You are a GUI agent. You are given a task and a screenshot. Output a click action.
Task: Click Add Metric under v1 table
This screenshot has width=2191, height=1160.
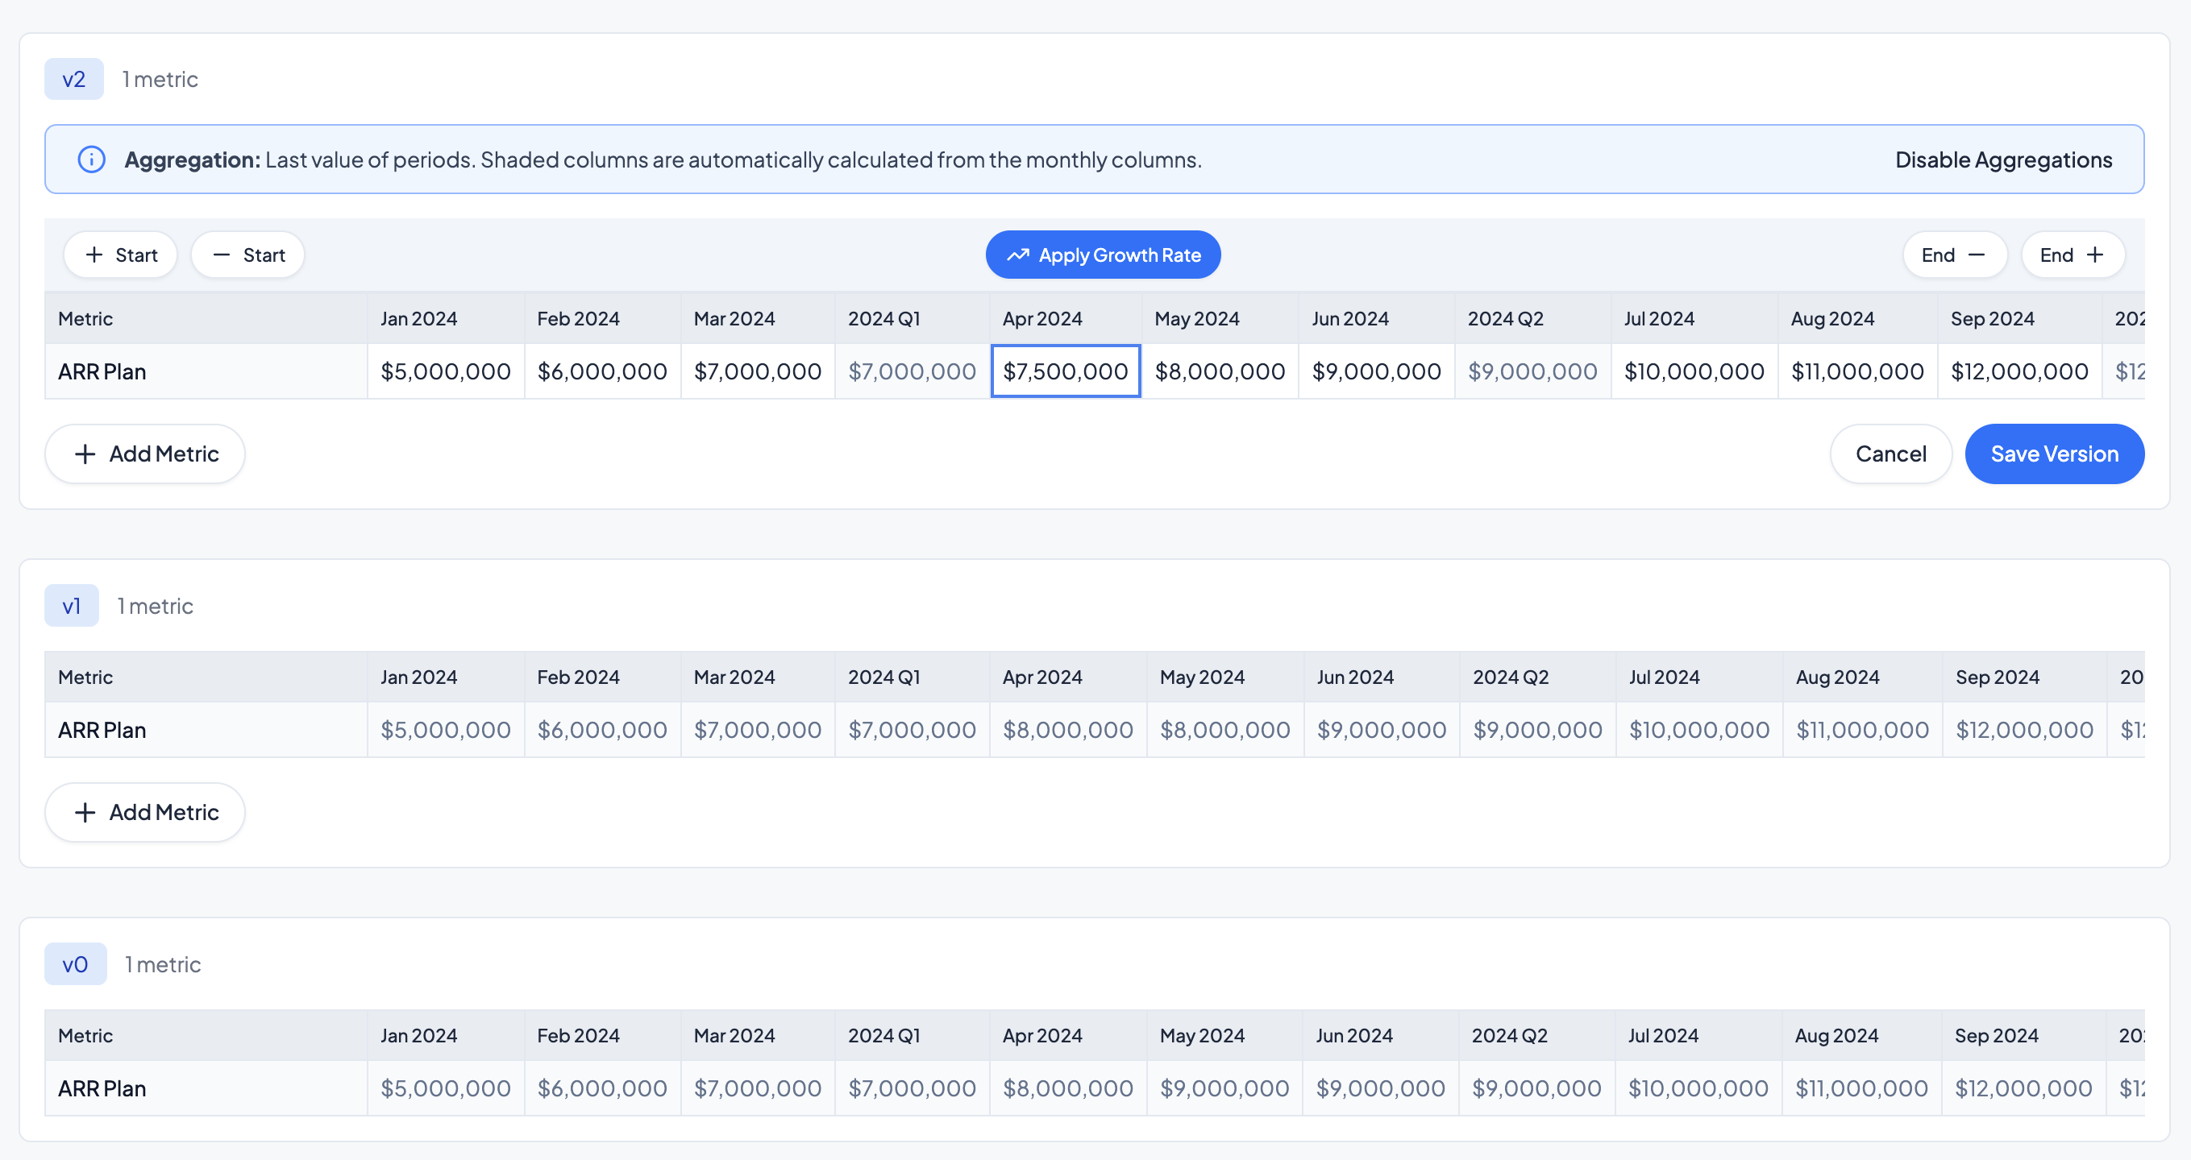pos(145,813)
